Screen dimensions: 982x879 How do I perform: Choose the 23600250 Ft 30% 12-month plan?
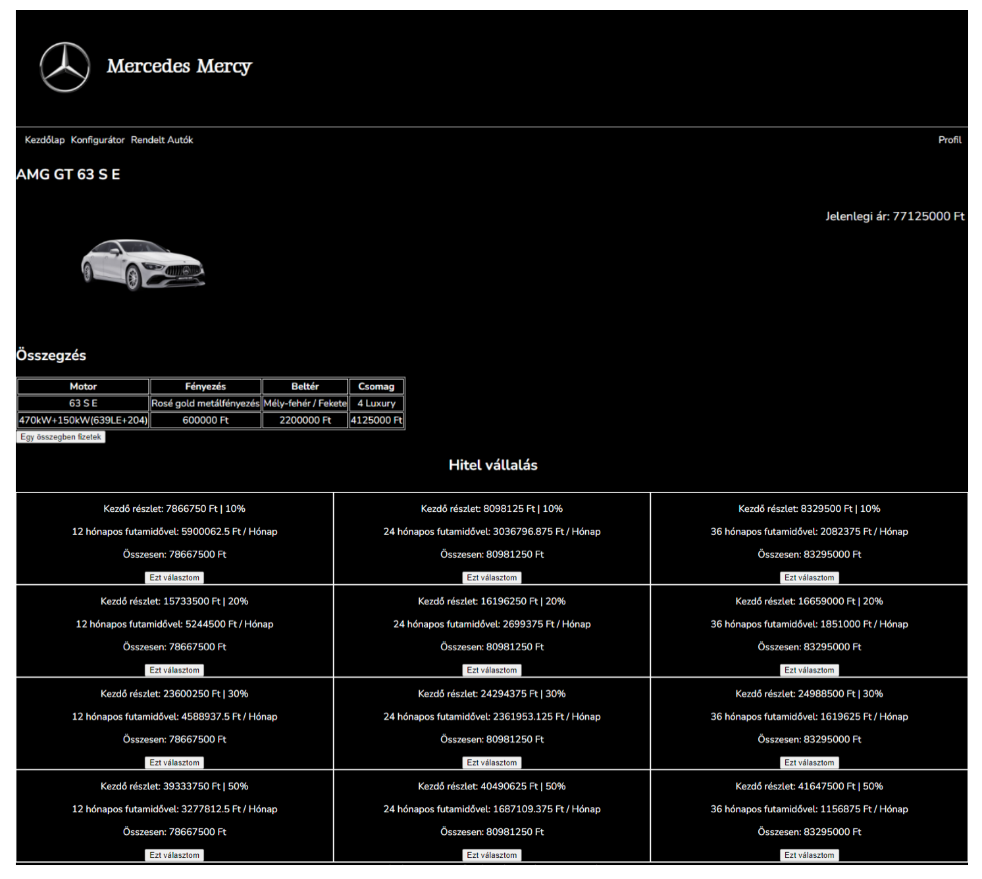point(174,763)
